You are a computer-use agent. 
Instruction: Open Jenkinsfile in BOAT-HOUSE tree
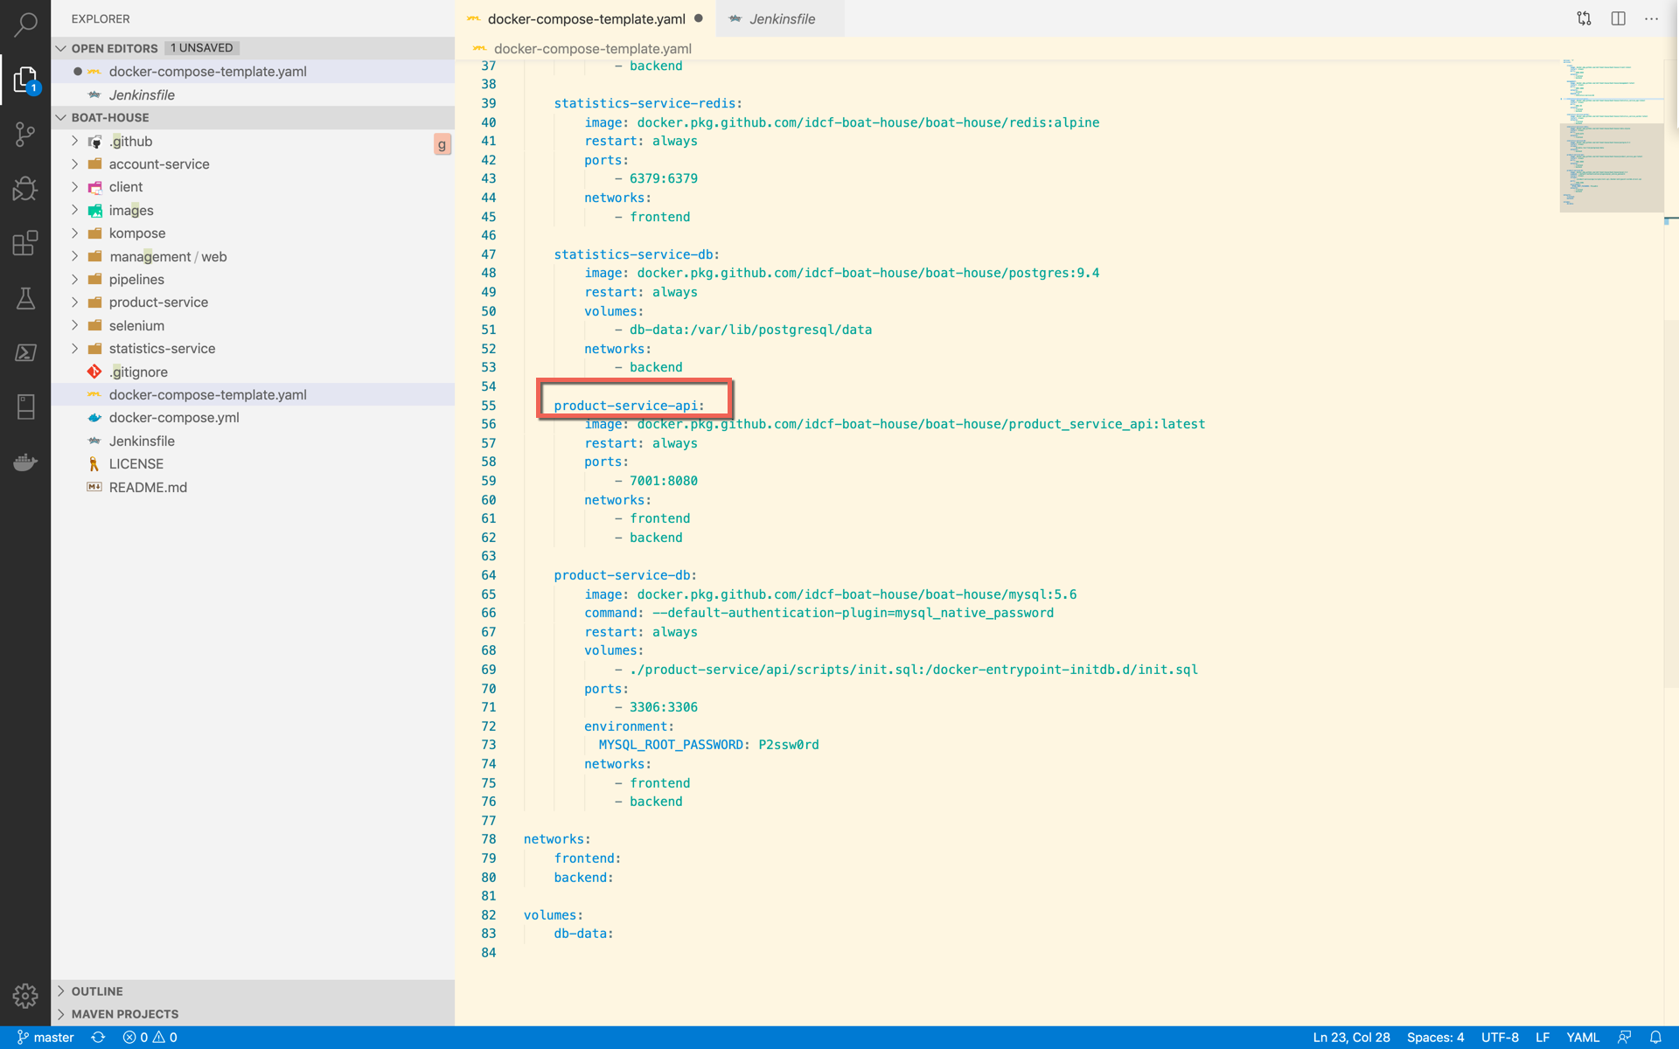click(253, 441)
